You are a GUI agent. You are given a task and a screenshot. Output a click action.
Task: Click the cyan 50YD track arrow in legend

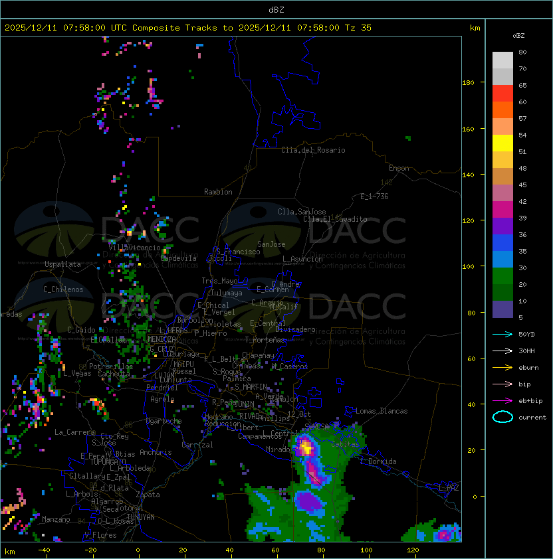[x=502, y=334]
